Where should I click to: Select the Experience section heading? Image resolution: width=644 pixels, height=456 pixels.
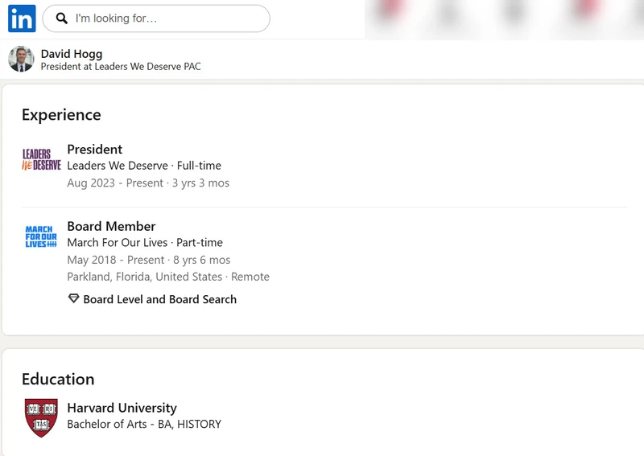tap(61, 115)
